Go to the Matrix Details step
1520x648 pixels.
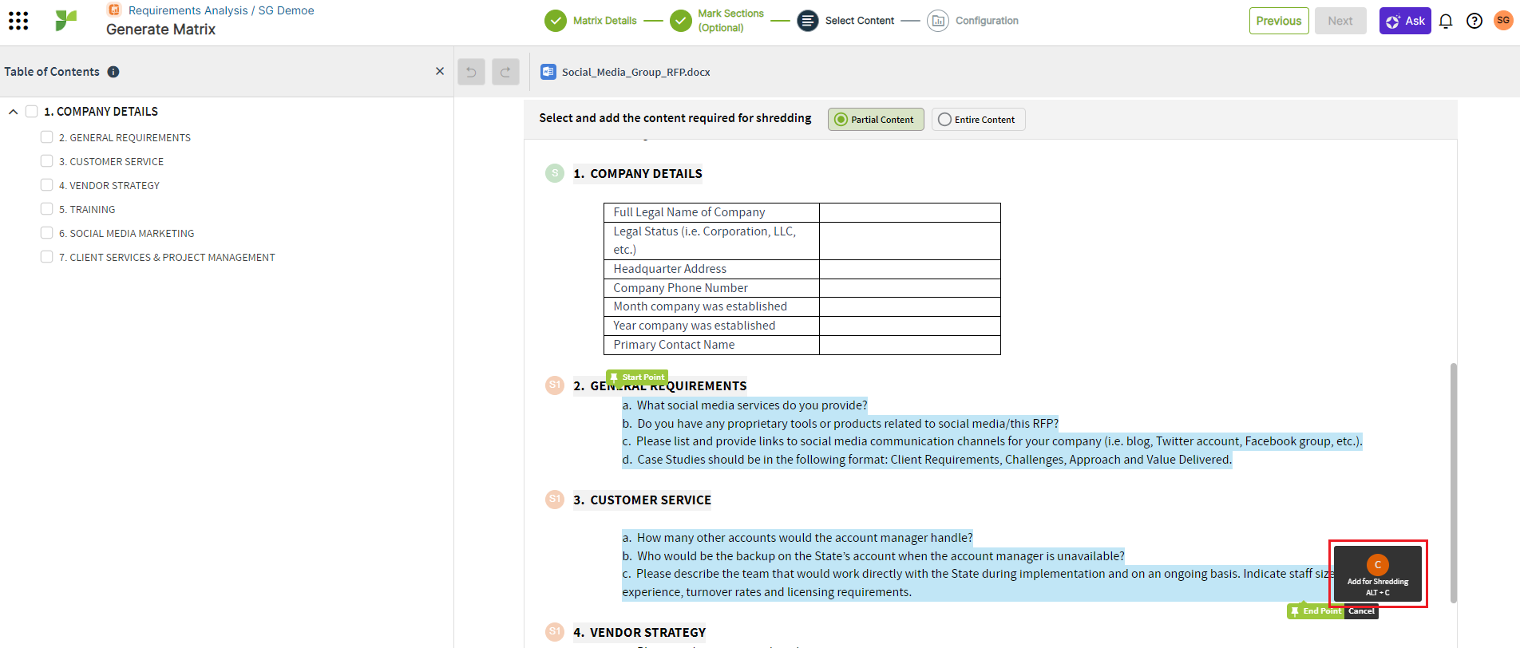click(604, 21)
